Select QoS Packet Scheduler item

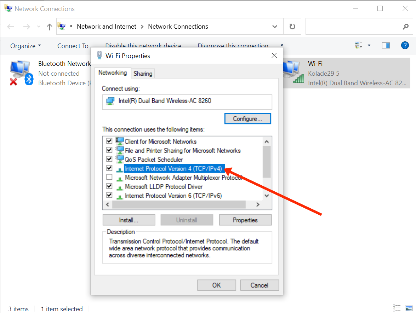tap(154, 160)
